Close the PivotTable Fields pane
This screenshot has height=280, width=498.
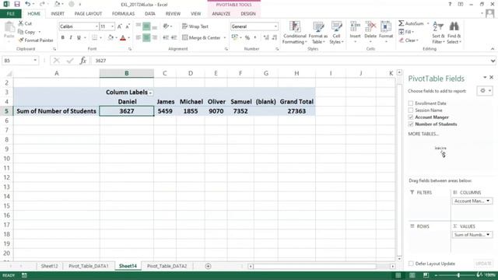click(491, 78)
